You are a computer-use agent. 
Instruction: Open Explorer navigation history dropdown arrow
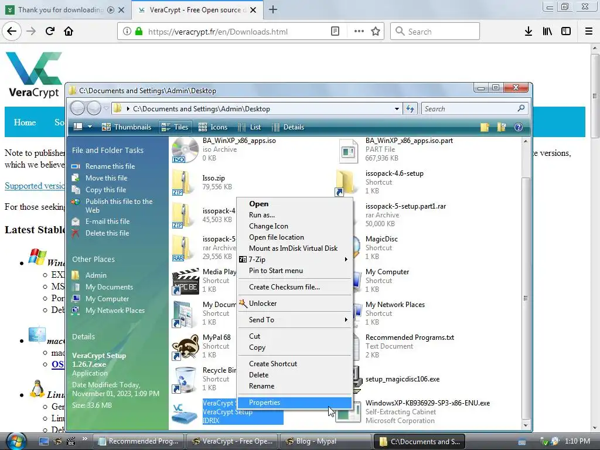[x=106, y=108]
